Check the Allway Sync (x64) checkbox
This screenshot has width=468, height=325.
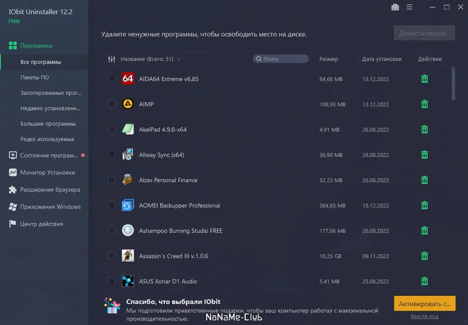112,154
